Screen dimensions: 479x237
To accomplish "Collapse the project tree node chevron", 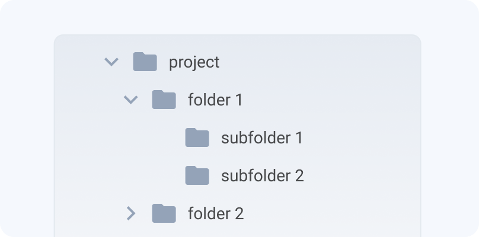I will (111, 62).
